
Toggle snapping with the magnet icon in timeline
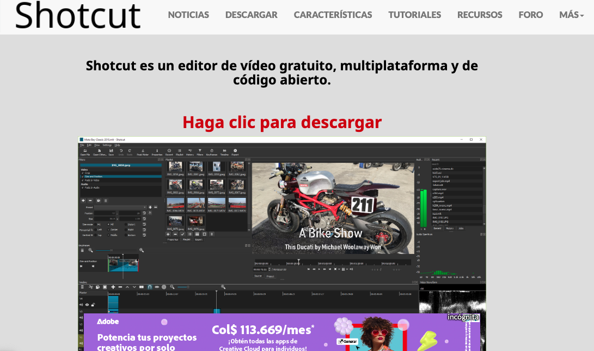[149, 287]
